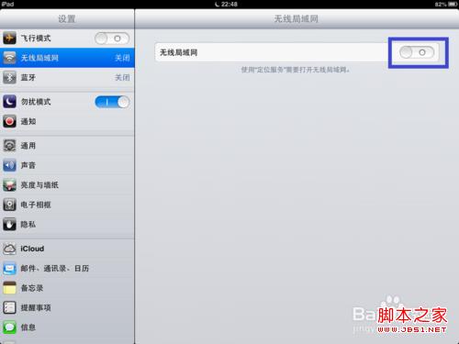459x344 pixels.
Task: Tap the 关闭 status in the 蓝牙 row
Action: tap(122, 78)
